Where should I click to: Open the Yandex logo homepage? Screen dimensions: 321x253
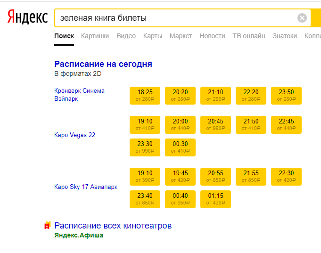[x=27, y=17]
